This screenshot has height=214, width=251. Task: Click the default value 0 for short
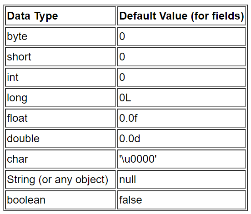tap(182, 57)
